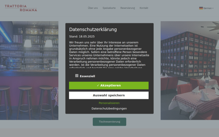Click the German flag icon
The width and height of the screenshot is (219, 137).
[201, 8]
